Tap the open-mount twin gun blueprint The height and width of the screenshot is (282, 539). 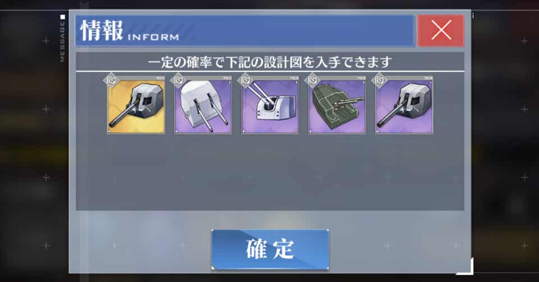[270, 105]
